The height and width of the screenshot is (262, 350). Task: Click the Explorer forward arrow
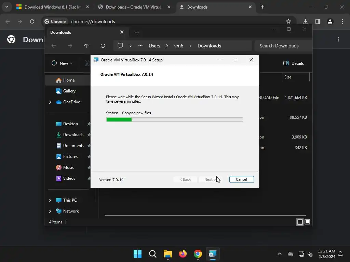click(x=70, y=46)
